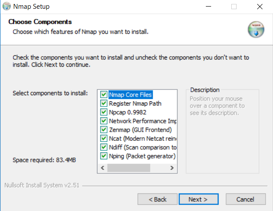Viewport: 273px width, 211px height.
Task: Disable the Ndiff scan comparison checkbox
Action: click(x=104, y=147)
